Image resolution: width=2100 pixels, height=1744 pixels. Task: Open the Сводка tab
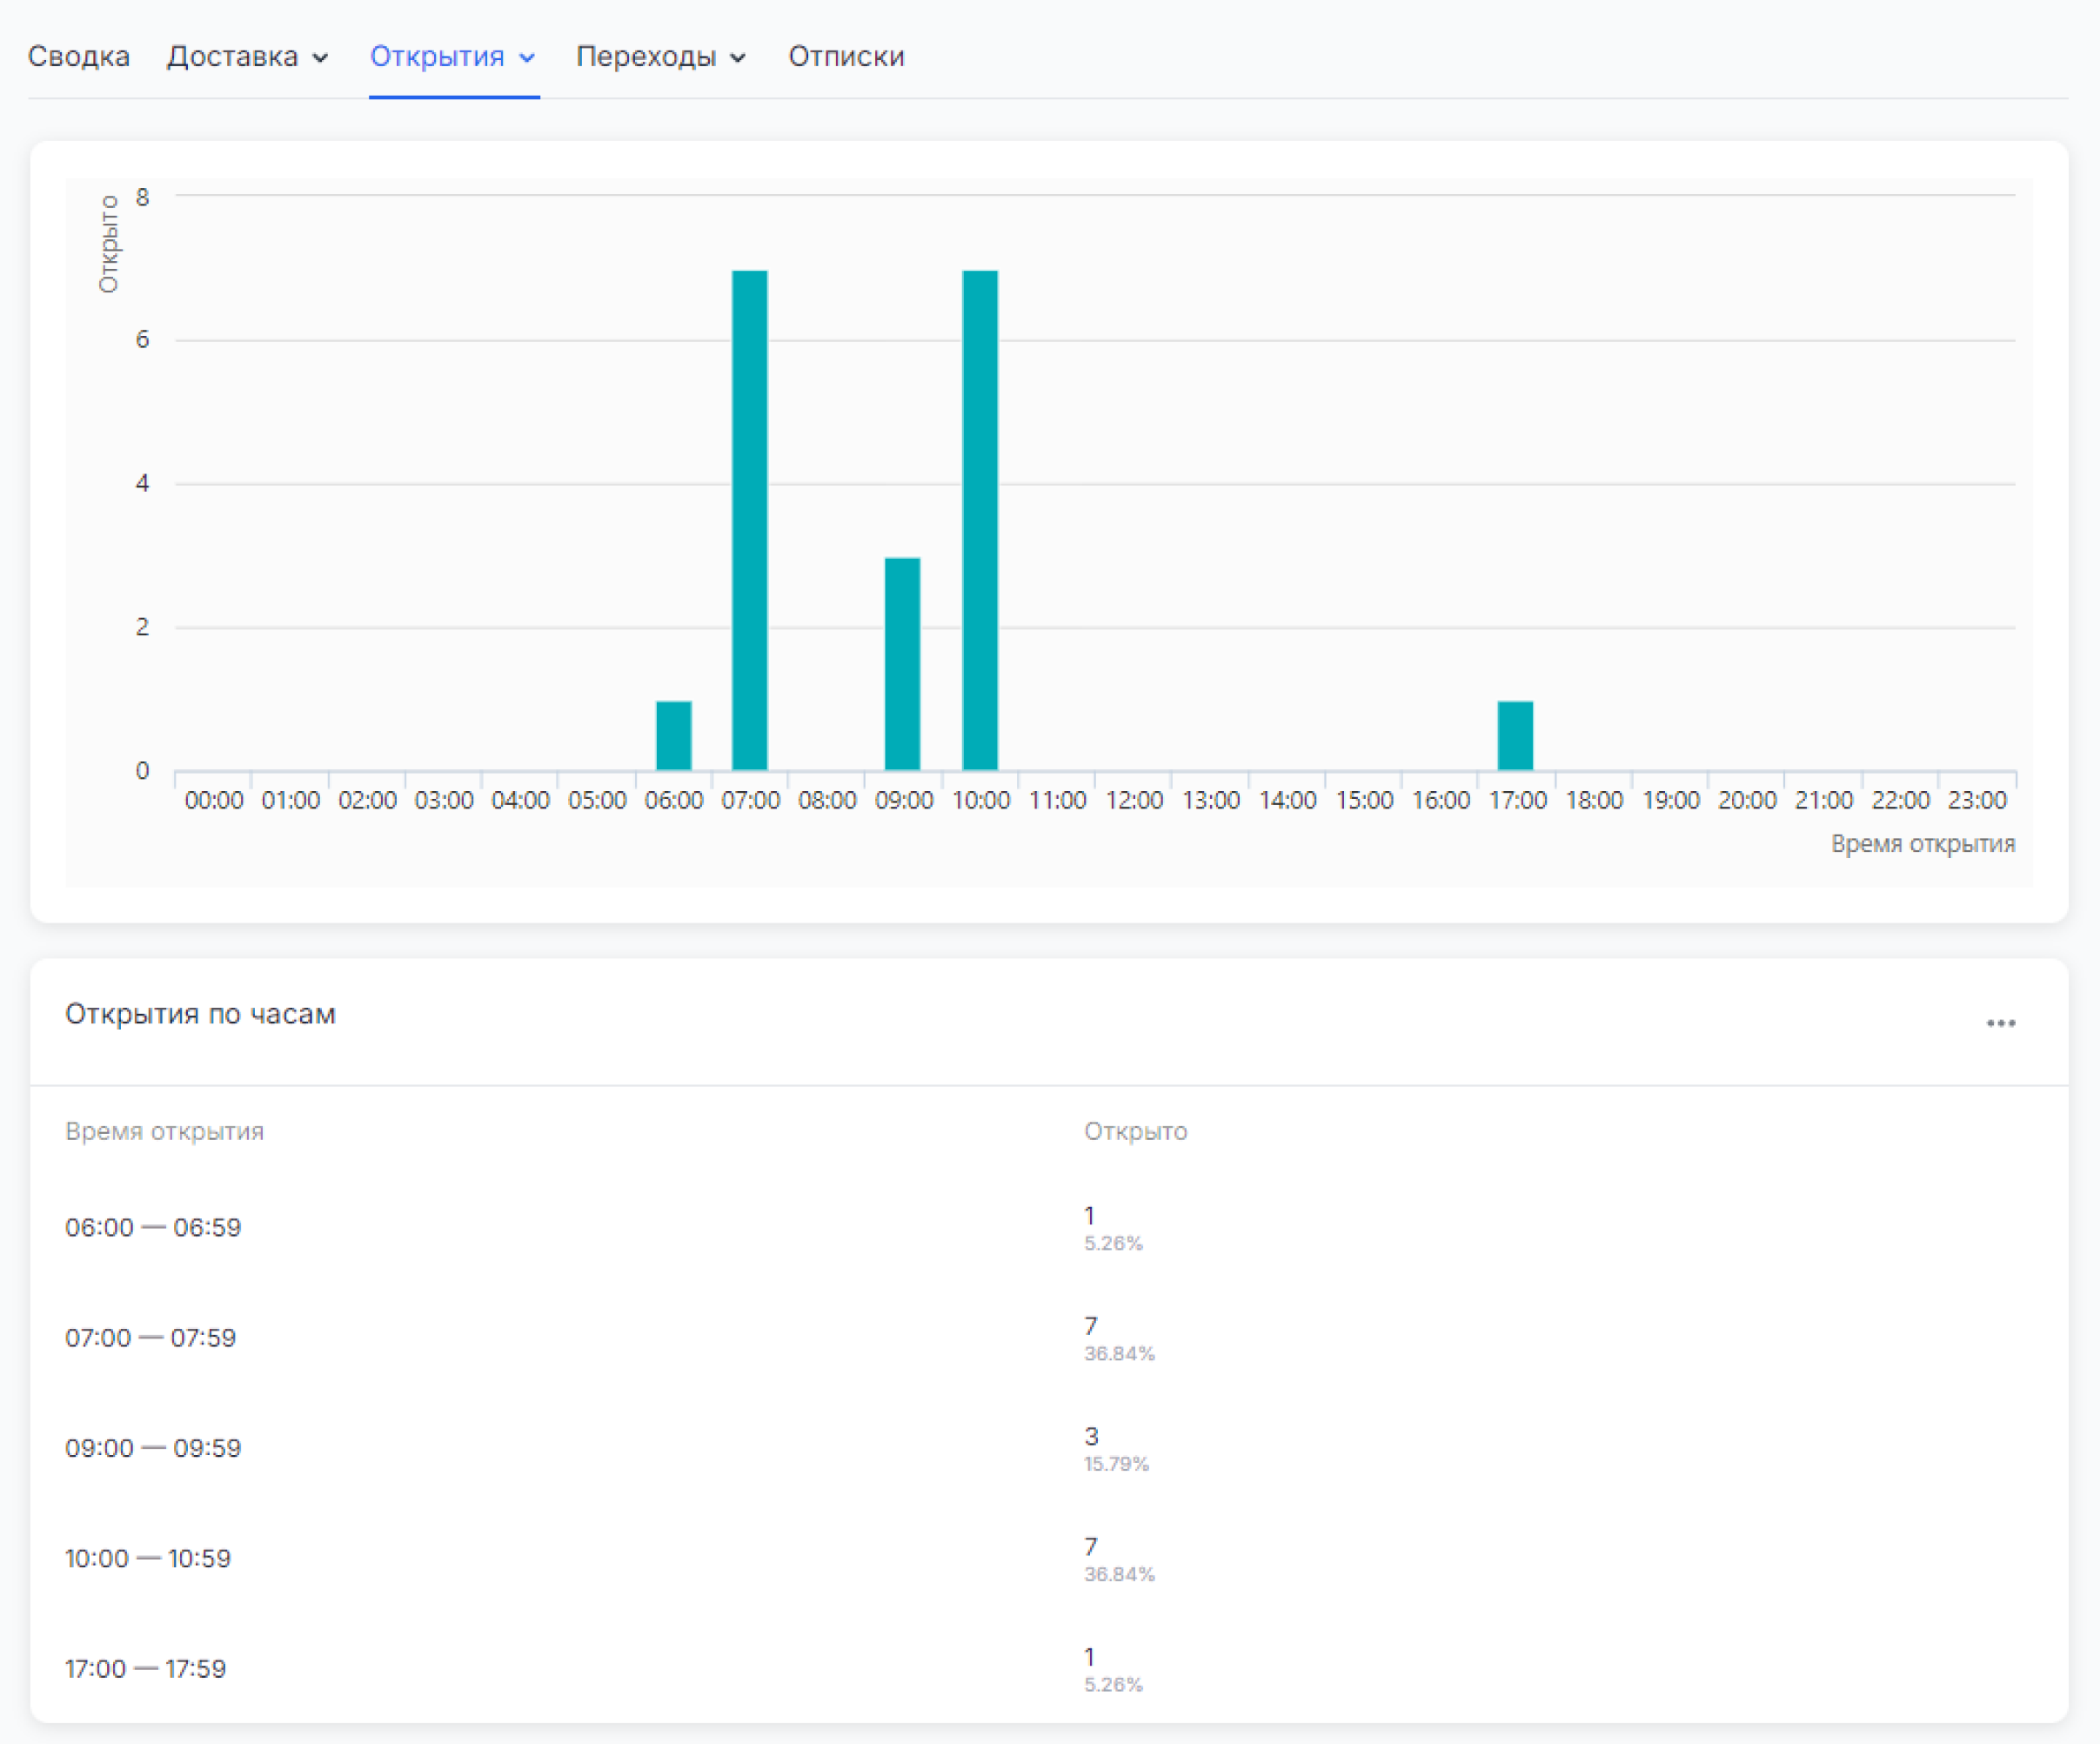79,56
